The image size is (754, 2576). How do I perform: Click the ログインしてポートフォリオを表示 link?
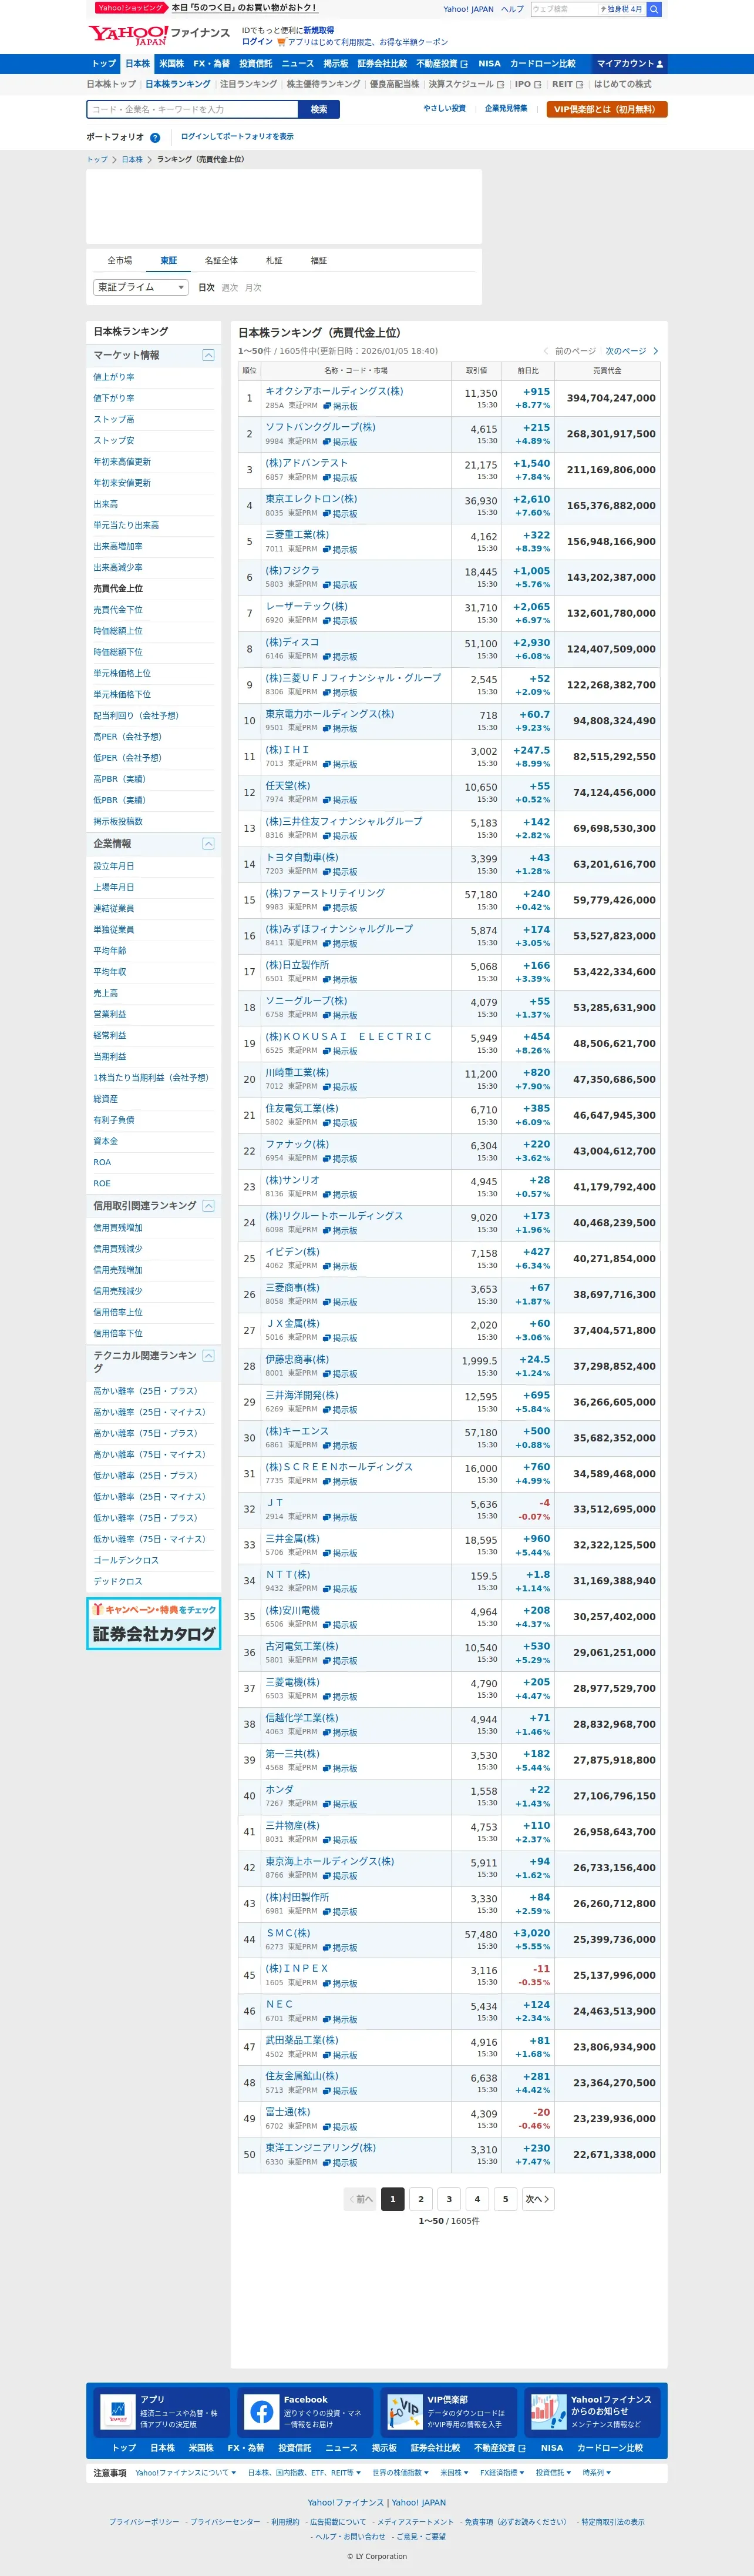pyautogui.click(x=238, y=137)
